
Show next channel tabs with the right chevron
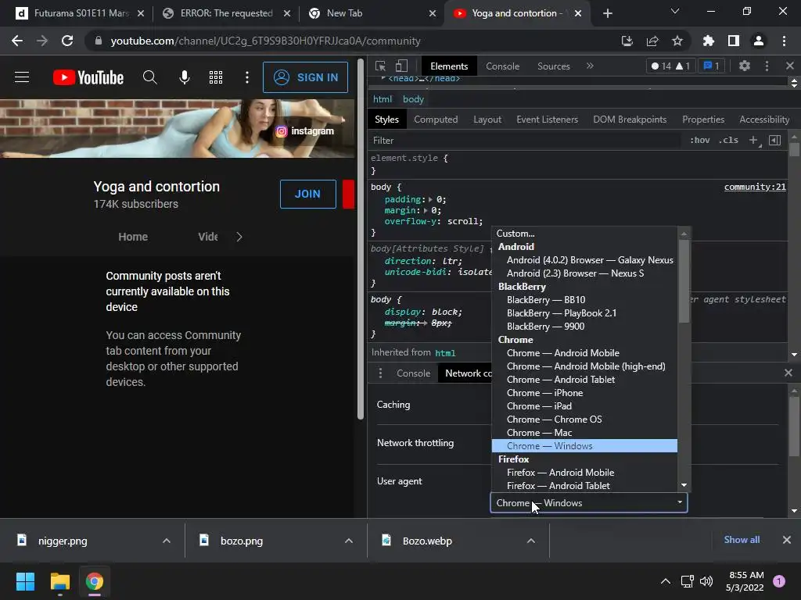tap(239, 237)
